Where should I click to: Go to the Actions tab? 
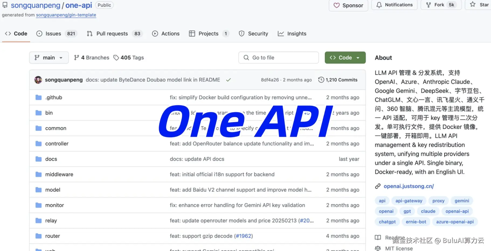pyautogui.click(x=166, y=34)
